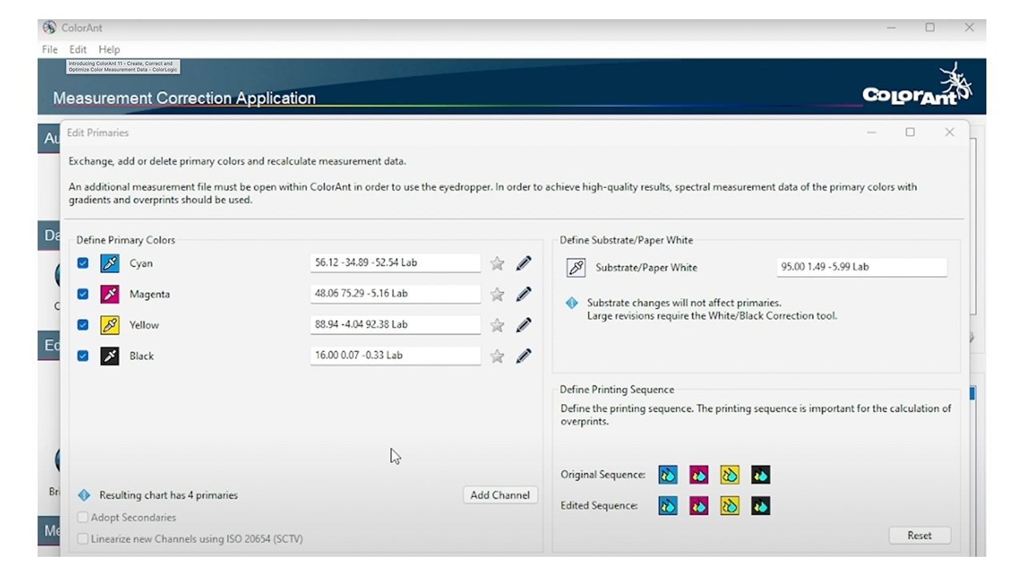Pick Cyan color with its eyedropper icon

(110, 263)
